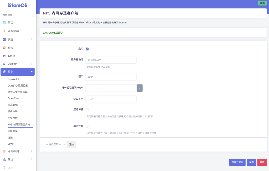Click the iStoreOS logo

(x=18, y=5)
